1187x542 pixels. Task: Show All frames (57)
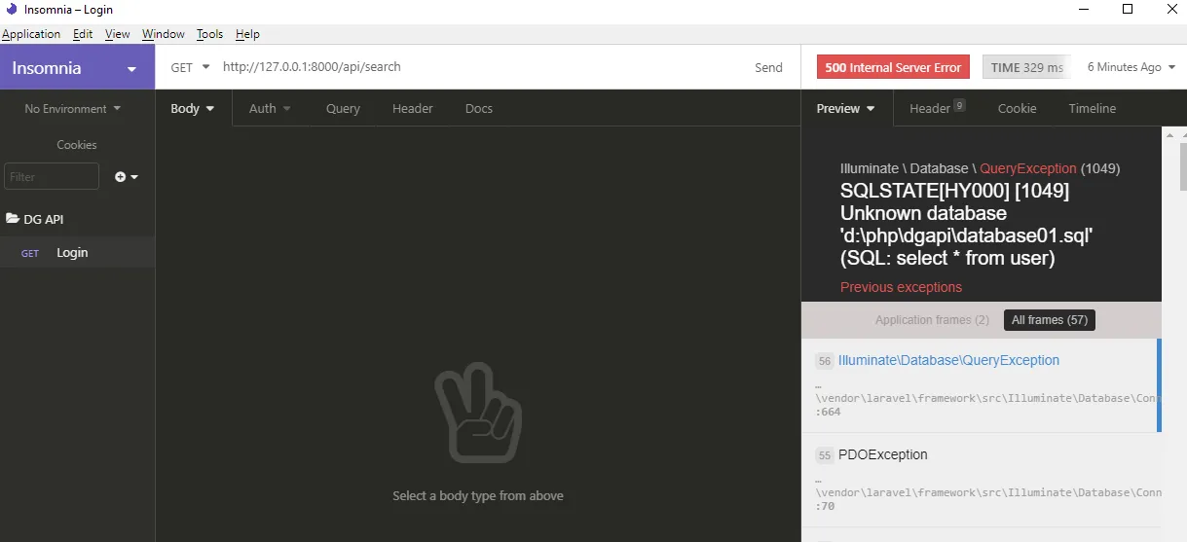click(x=1050, y=320)
